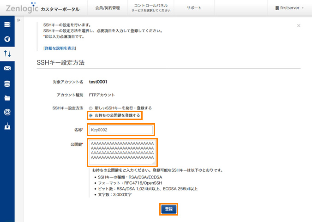This screenshot has width=312, height=222.
Task: Open the 会員/契約管理 menu
Action: pyautogui.click(x=108, y=8)
